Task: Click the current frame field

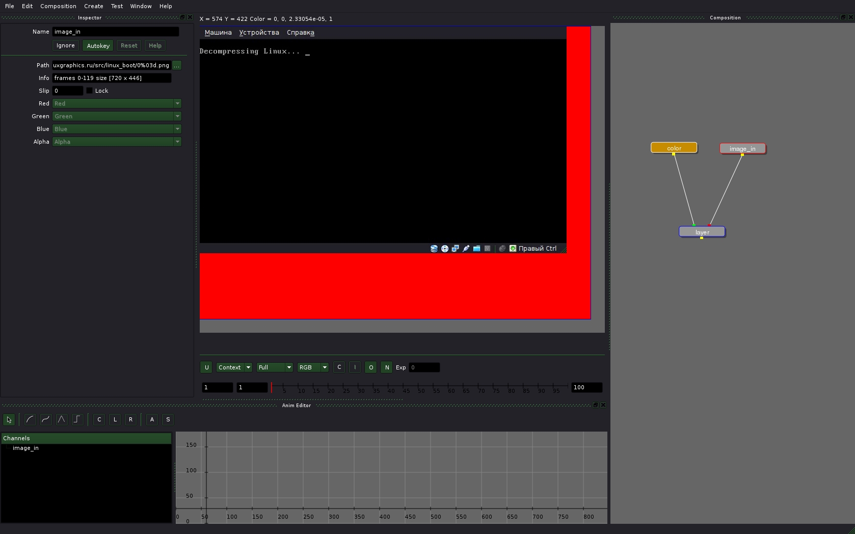Action: [x=252, y=387]
